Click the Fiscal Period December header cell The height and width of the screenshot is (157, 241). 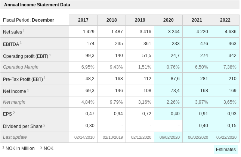pos(28,20)
